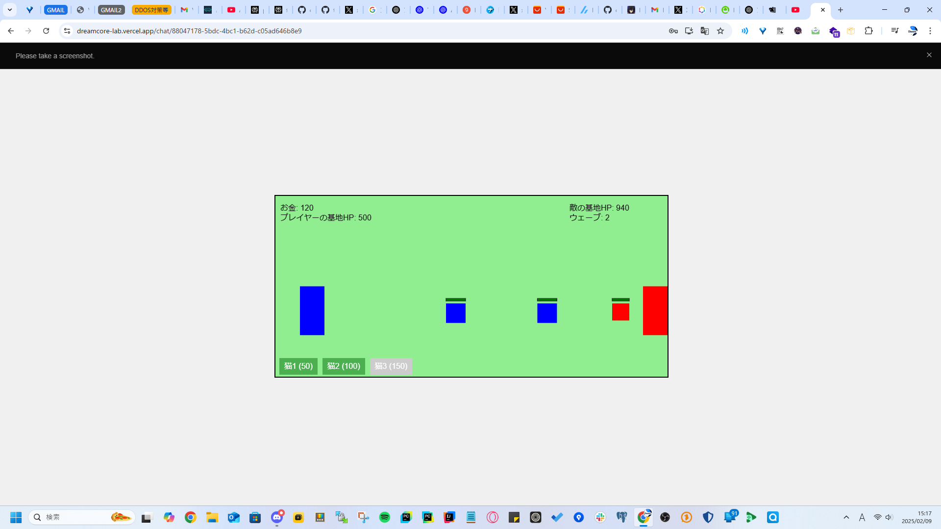This screenshot has width=941, height=529.
Task: Click the blue player base block
Action: click(x=312, y=311)
